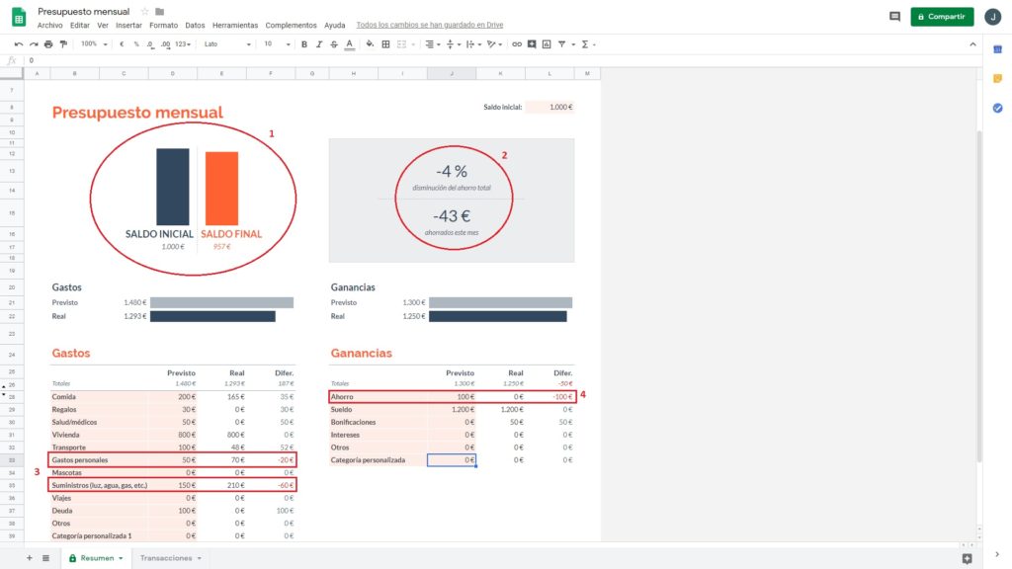Select the paint format roller tool
1012x569 pixels.
[x=63, y=44]
